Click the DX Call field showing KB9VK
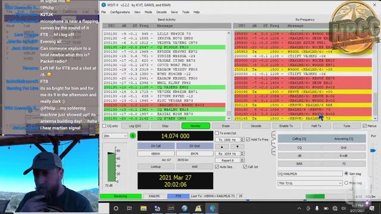The height and width of the screenshot is (214, 381). click(156, 153)
